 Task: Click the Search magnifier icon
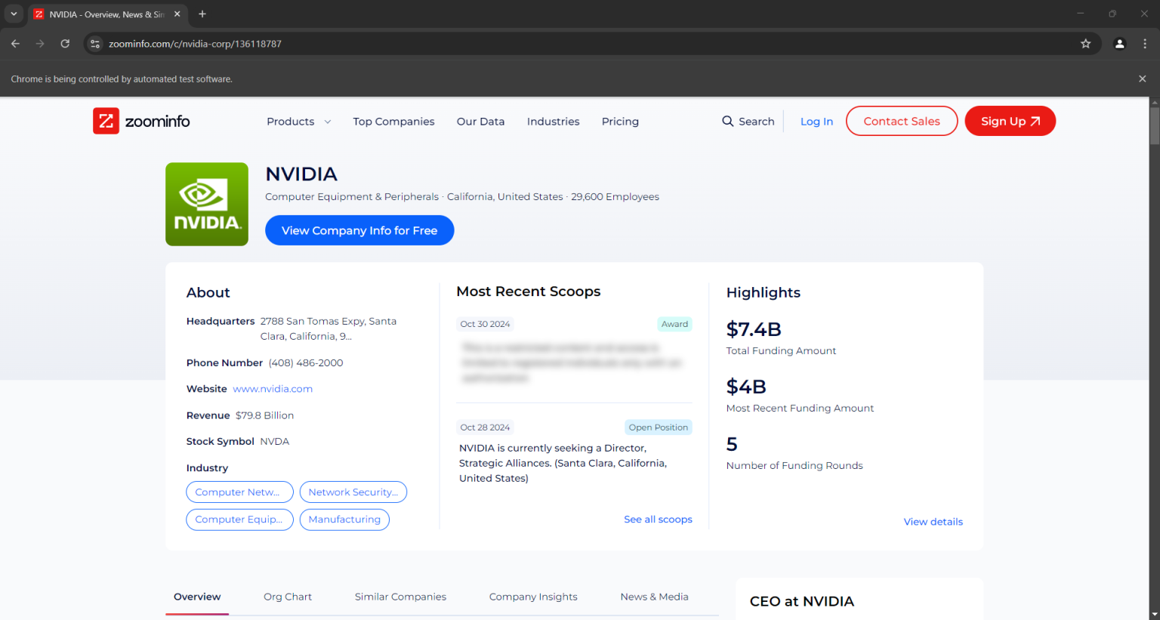(727, 122)
